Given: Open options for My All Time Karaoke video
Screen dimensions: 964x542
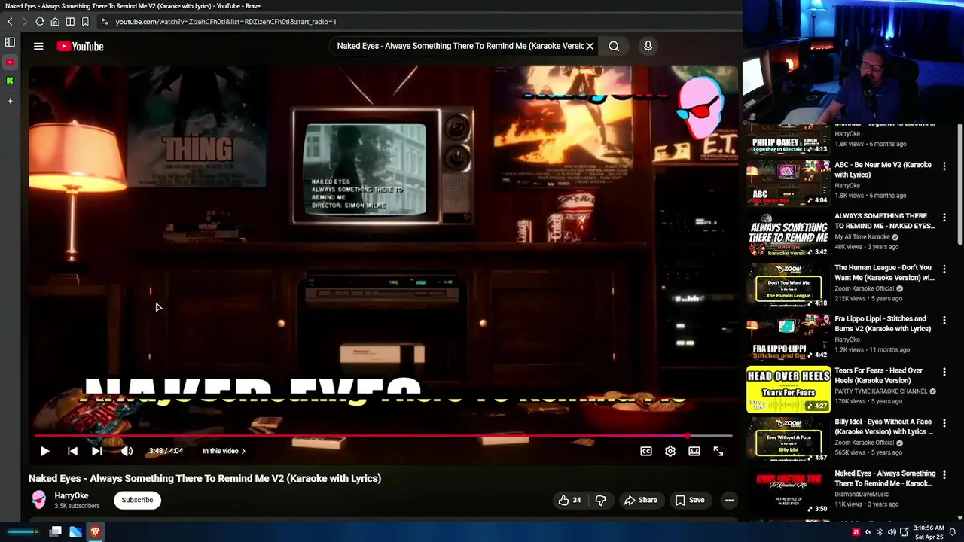Looking at the screenshot, I should [x=944, y=217].
